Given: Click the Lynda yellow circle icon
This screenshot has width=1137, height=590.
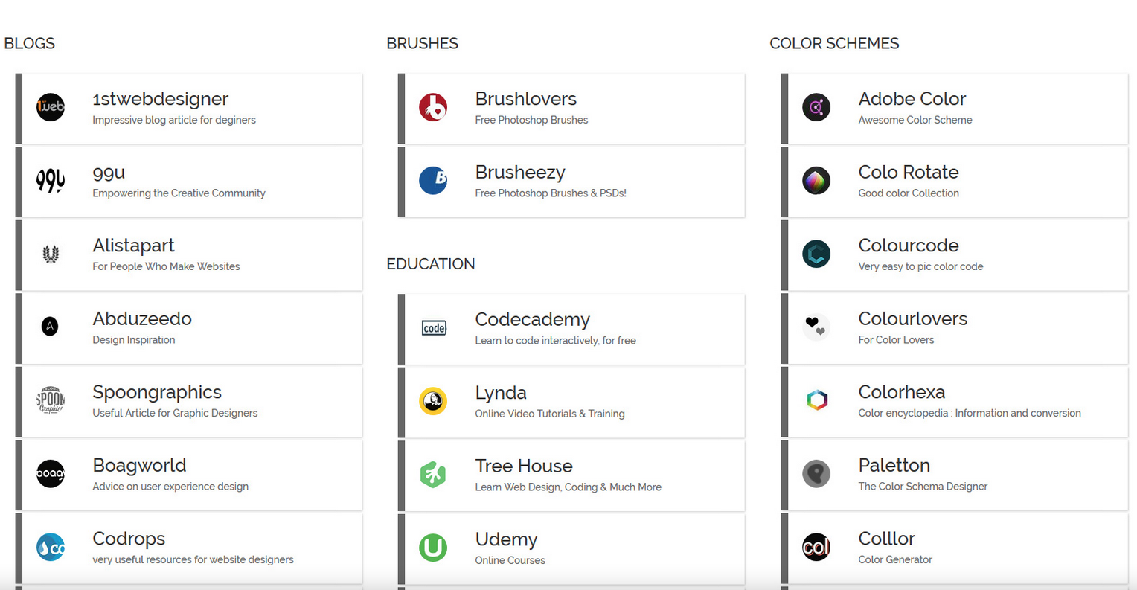Looking at the screenshot, I should 433,401.
